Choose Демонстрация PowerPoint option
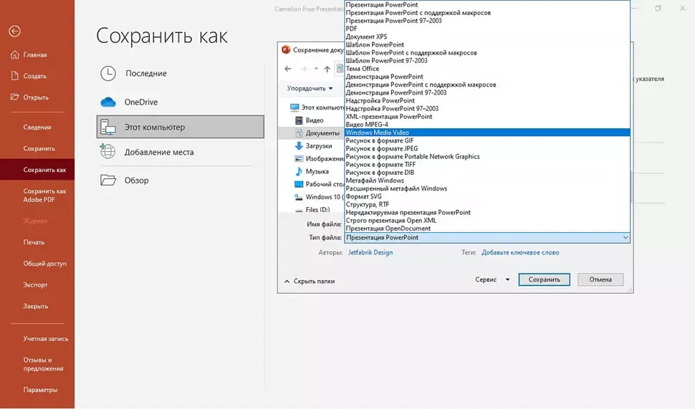Screen dimensions: 695x409 coord(487,77)
